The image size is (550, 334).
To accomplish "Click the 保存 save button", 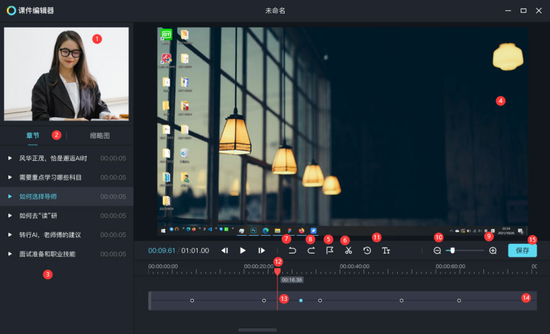I will (x=522, y=250).
